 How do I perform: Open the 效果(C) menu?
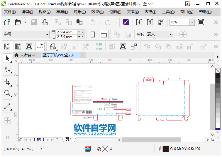[x=97, y=12]
